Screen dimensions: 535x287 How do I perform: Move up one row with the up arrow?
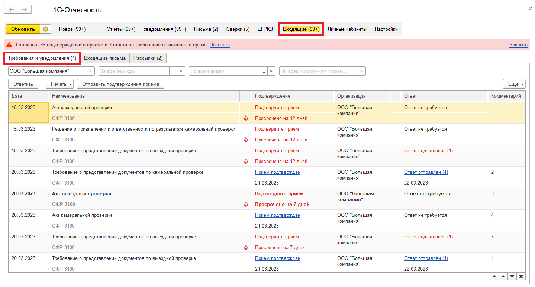click(503, 277)
